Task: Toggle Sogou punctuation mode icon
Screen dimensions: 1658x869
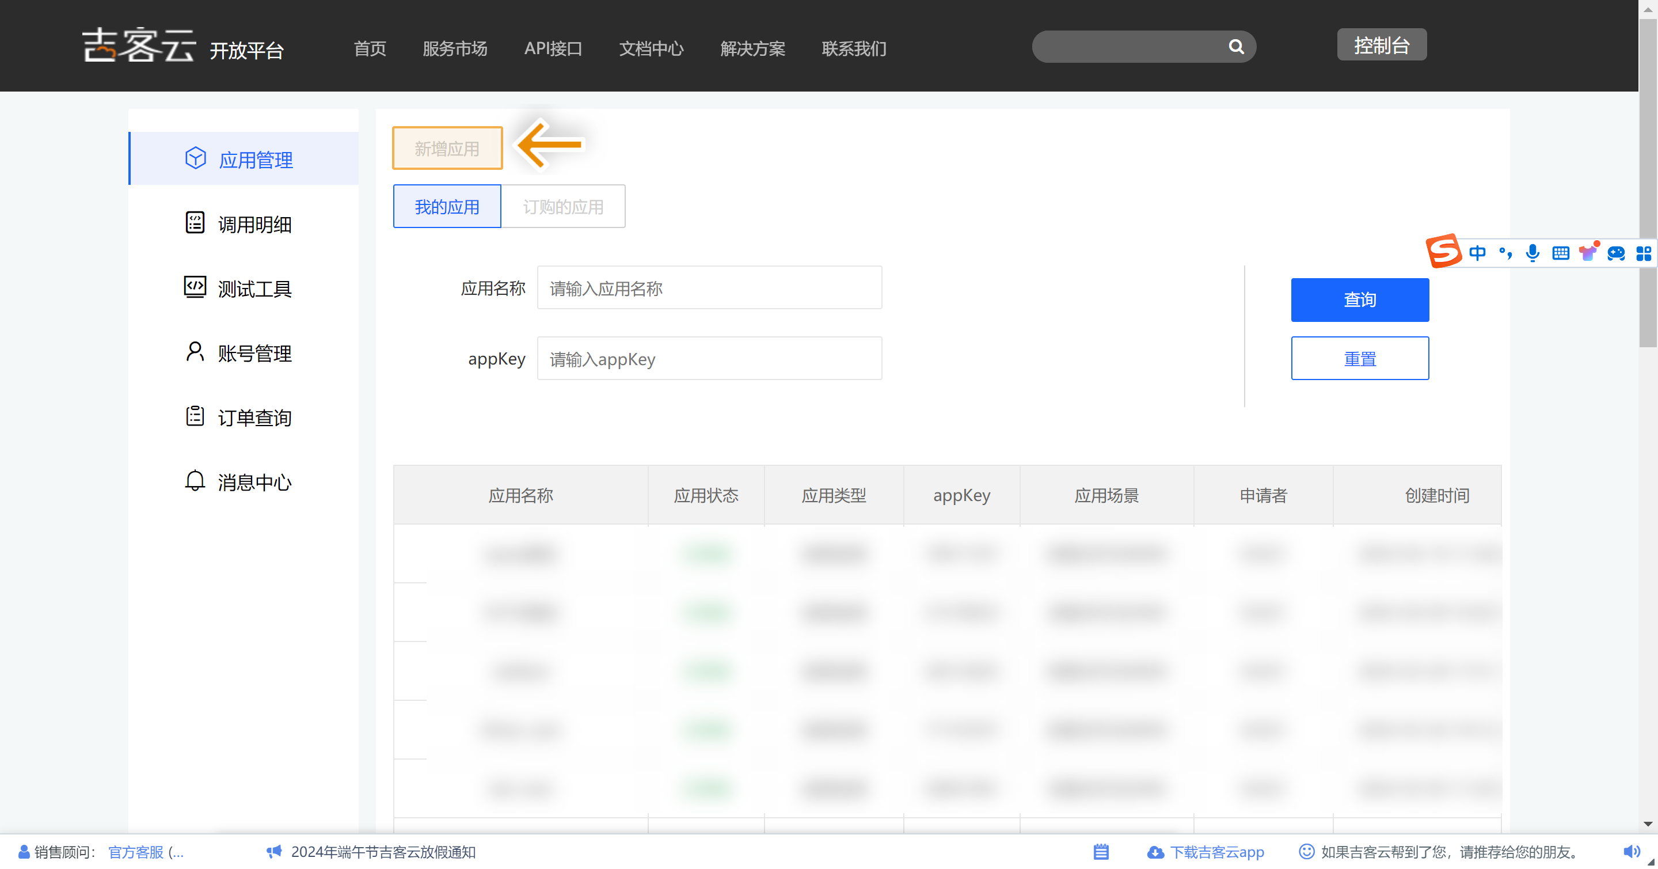Action: 1505,253
